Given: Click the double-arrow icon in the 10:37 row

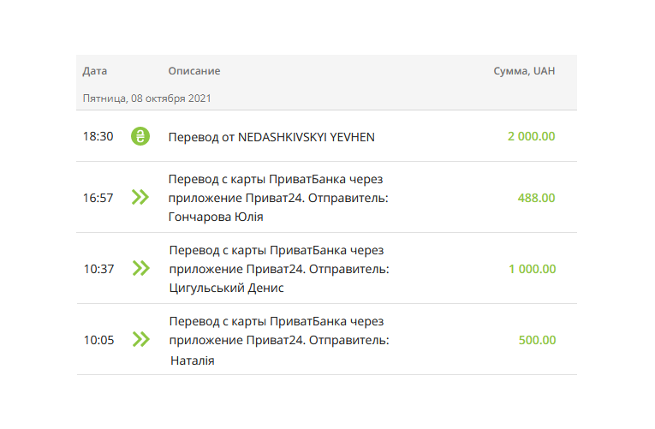Looking at the screenshot, I should [141, 268].
